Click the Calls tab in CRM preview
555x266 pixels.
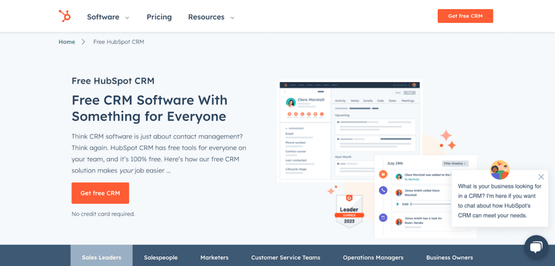click(x=380, y=101)
